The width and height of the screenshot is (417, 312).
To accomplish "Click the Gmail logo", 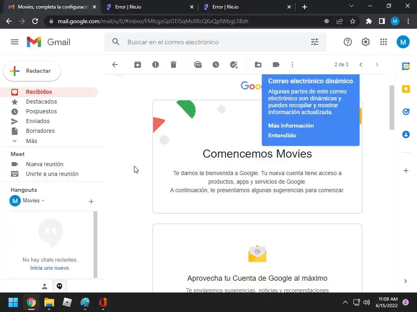I will (48, 42).
